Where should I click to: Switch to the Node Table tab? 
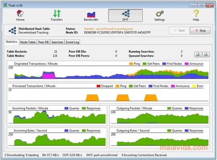28,42
